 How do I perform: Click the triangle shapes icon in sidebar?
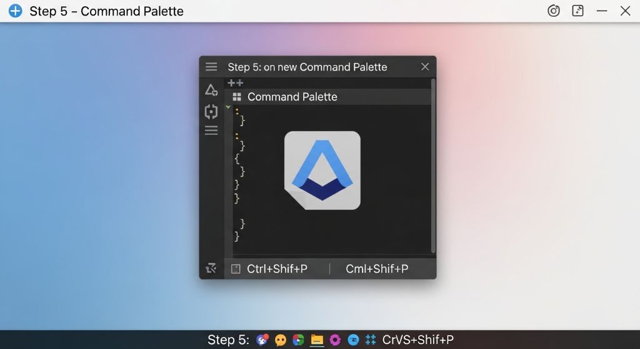tap(211, 90)
